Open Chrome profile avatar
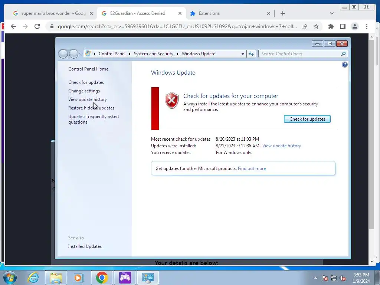This screenshot has height=285, width=380. pos(355,26)
